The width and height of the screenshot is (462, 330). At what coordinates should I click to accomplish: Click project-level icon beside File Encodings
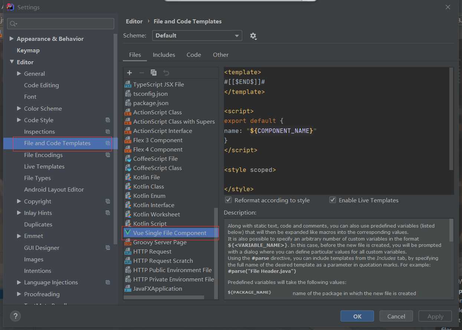click(x=108, y=155)
